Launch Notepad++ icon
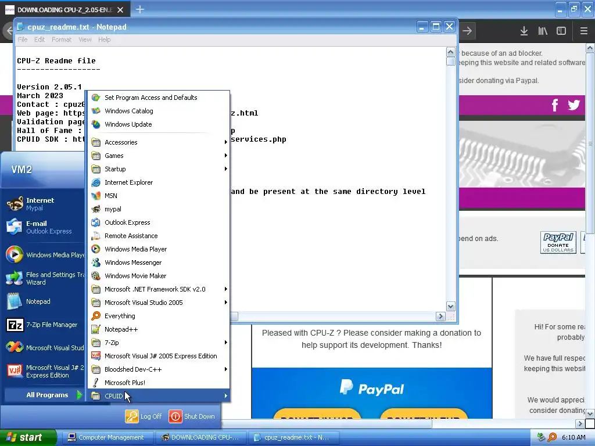 point(96,329)
